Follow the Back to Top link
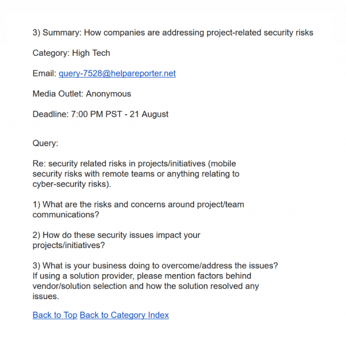Screen dimensions: 346x350 coord(55,315)
